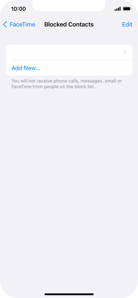The width and height of the screenshot is (138, 298).
Task: Tap the blue back chevron arrow
Action: click(x=5, y=24)
